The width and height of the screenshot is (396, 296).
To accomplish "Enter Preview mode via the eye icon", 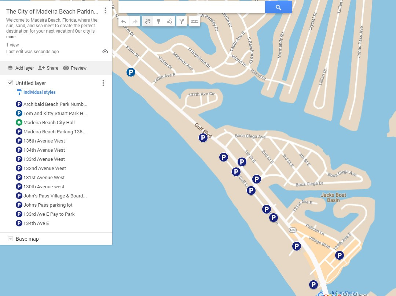I will (74, 68).
